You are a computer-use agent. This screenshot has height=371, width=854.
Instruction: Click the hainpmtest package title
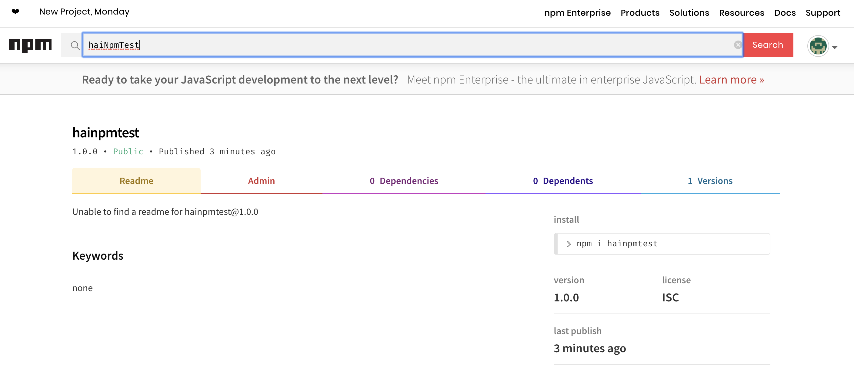pyautogui.click(x=105, y=133)
